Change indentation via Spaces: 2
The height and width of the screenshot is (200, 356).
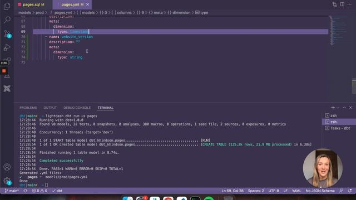pos(256,191)
